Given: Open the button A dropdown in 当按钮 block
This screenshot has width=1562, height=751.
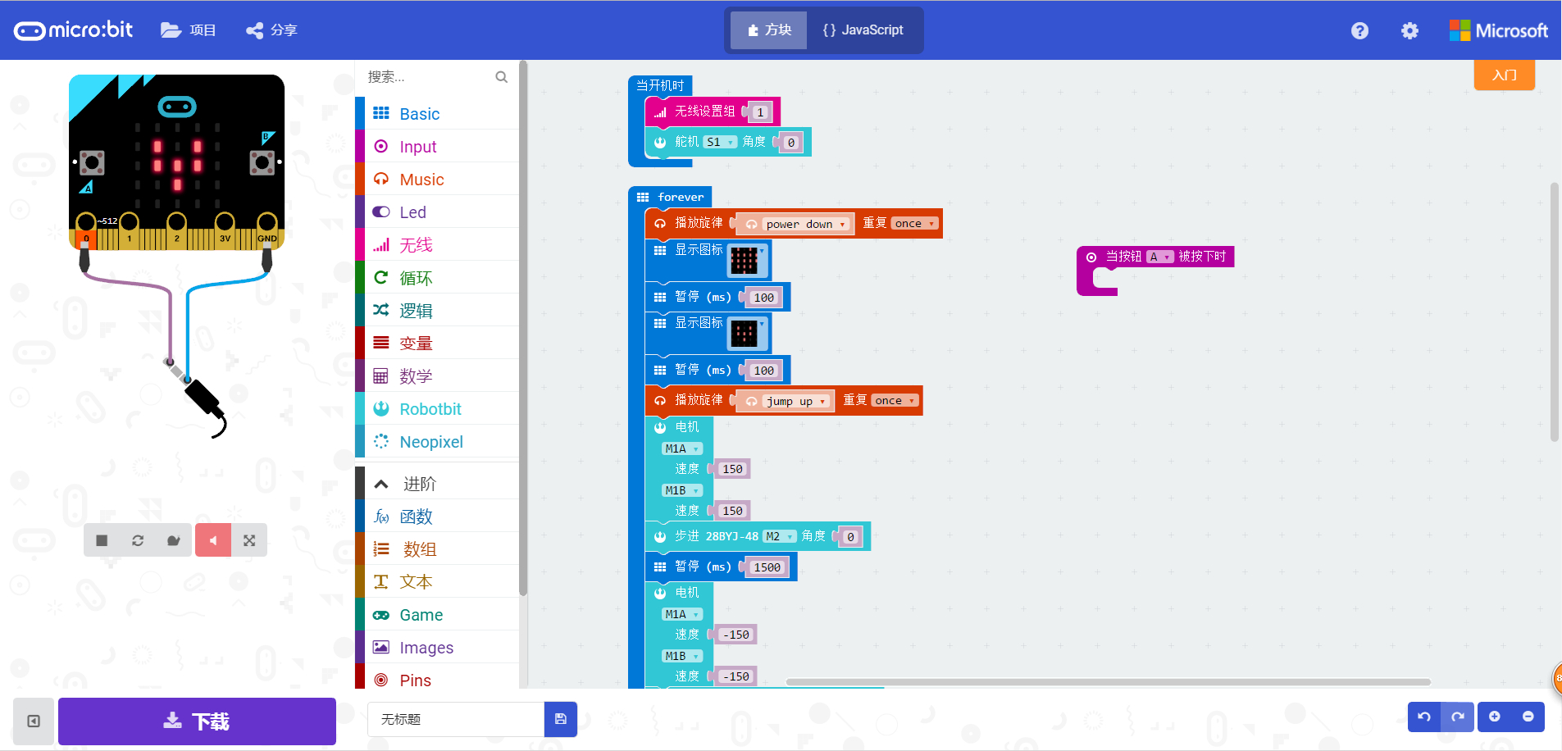Looking at the screenshot, I should click(x=1159, y=257).
